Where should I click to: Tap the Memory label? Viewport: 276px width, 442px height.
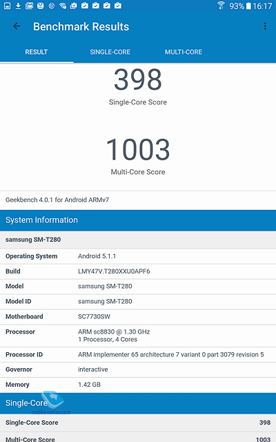(x=17, y=385)
